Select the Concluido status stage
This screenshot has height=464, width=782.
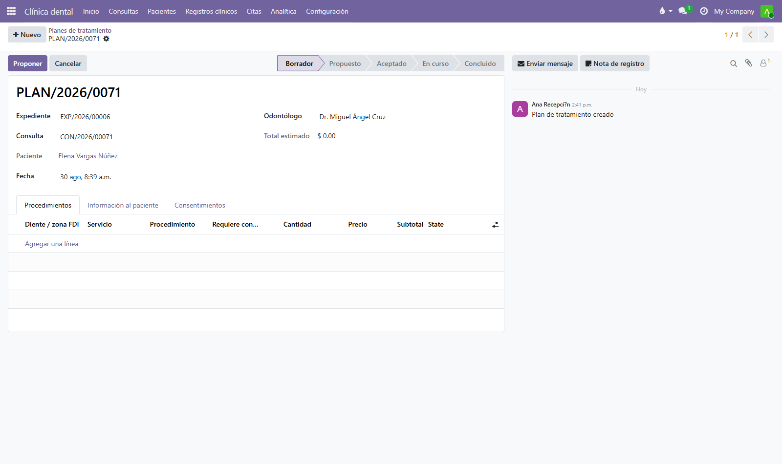pos(480,63)
